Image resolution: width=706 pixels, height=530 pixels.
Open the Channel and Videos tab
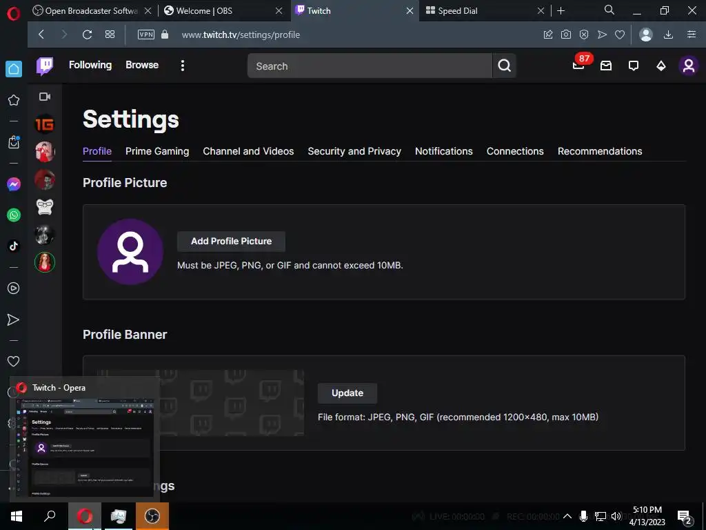248,151
